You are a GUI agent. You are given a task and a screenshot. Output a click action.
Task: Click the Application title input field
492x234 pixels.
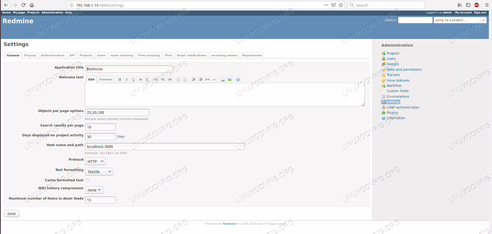(x=129, y=69)
